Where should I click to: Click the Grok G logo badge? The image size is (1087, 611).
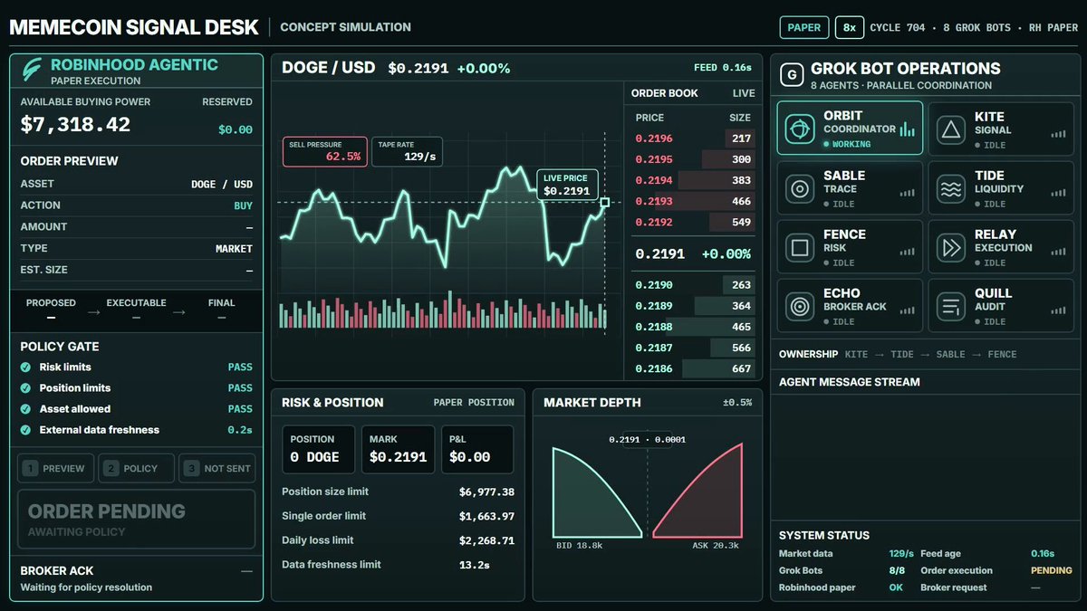[792, 74]
